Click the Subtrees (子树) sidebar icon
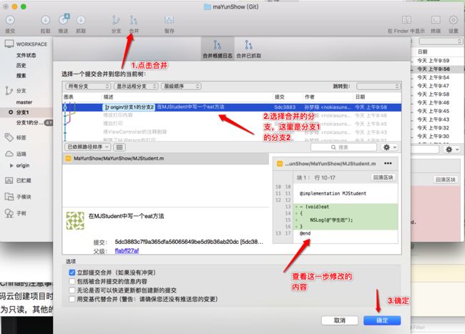Viewport: 465px width, 334px height. click(9, 213)
